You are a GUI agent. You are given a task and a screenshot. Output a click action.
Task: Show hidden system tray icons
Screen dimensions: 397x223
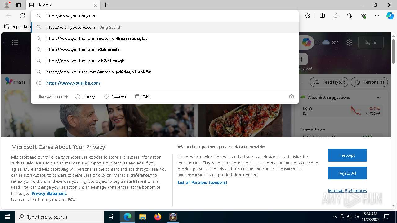(x=334, y=217)
